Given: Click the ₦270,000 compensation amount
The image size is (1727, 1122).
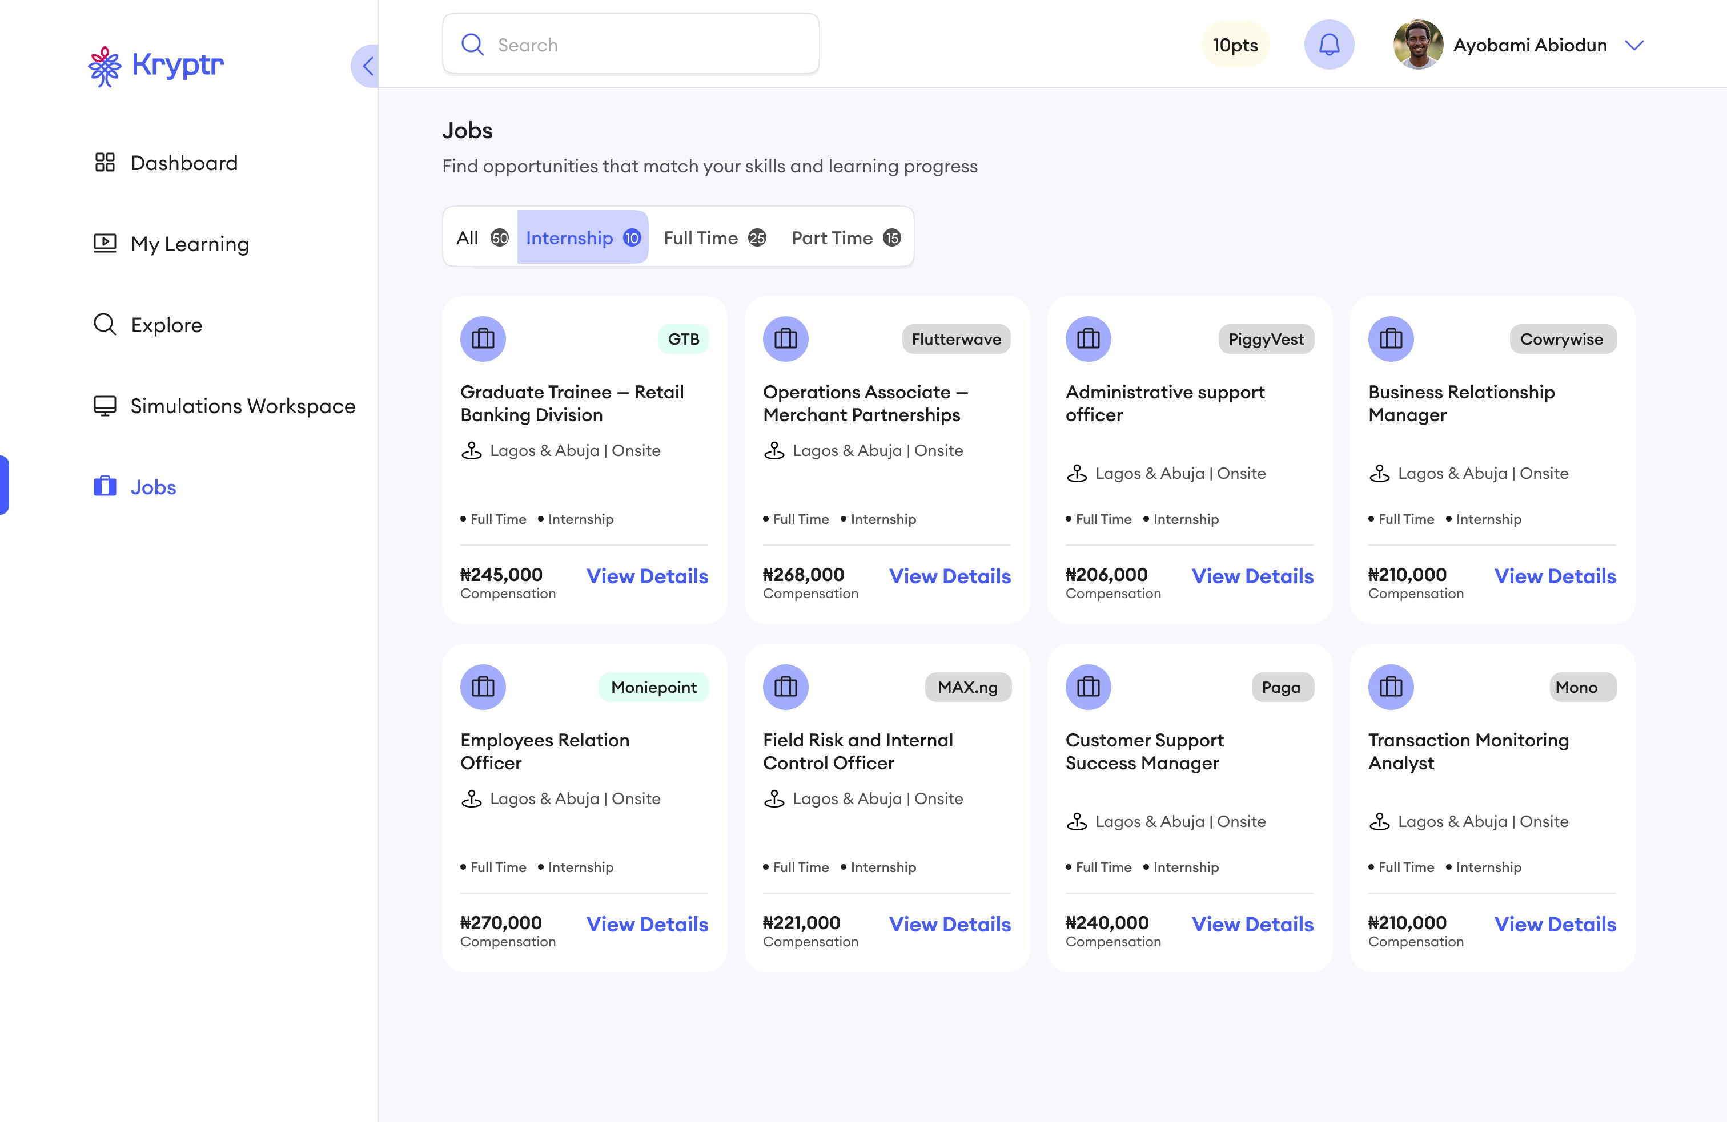Looking at the screenshot, I should (x=501, y=923).
